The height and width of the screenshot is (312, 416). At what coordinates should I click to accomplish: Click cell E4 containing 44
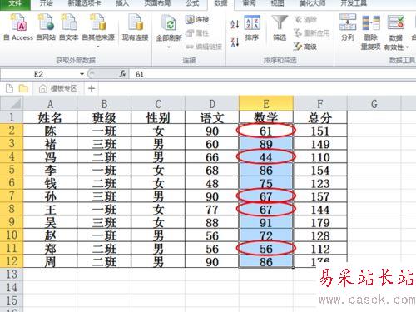pyautogui.click(x=266, y=156)
